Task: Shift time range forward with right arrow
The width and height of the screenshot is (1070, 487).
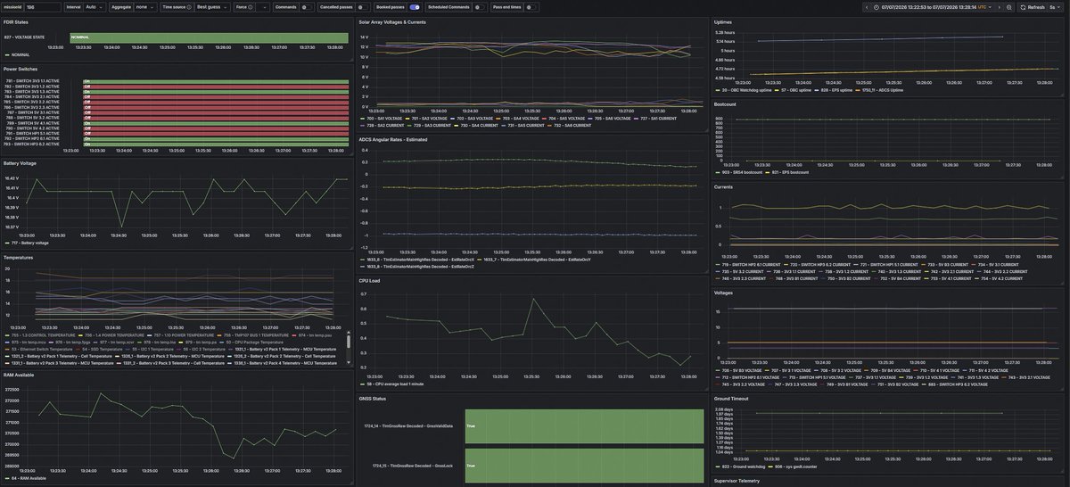Action: click(999, 6)
